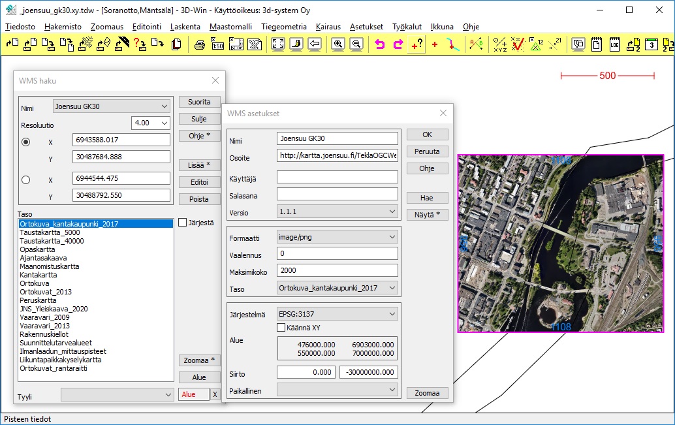
Task: Click the Osoite URL input field
Action: 337,155
